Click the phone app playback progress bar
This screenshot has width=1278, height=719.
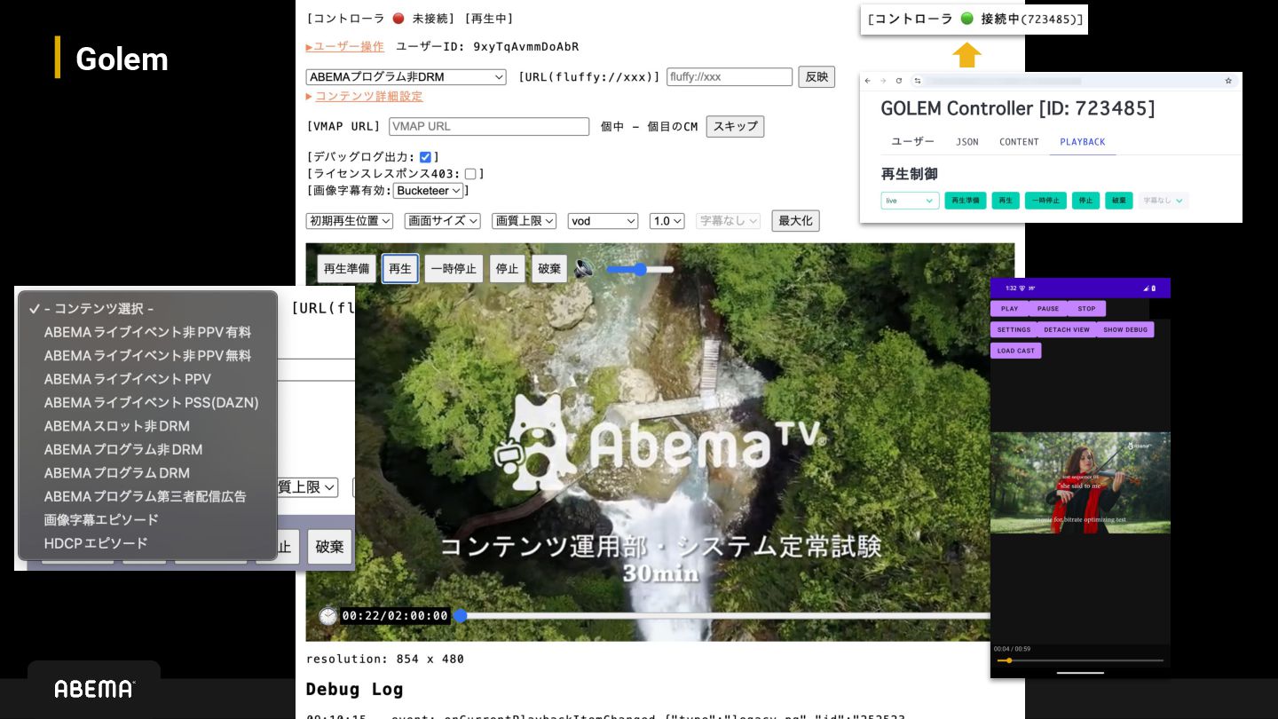[1080, 660]
